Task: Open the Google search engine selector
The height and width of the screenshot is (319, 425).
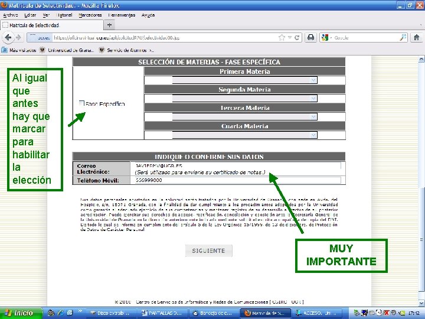Action: click(326, 38)
